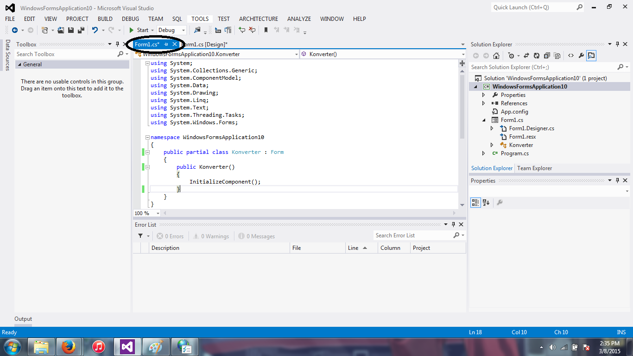Switch Properties panel to Categorized view

475,203
